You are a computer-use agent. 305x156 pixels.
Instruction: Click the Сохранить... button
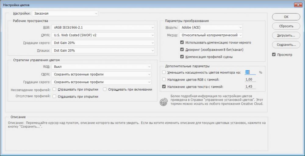pos(286,45)
